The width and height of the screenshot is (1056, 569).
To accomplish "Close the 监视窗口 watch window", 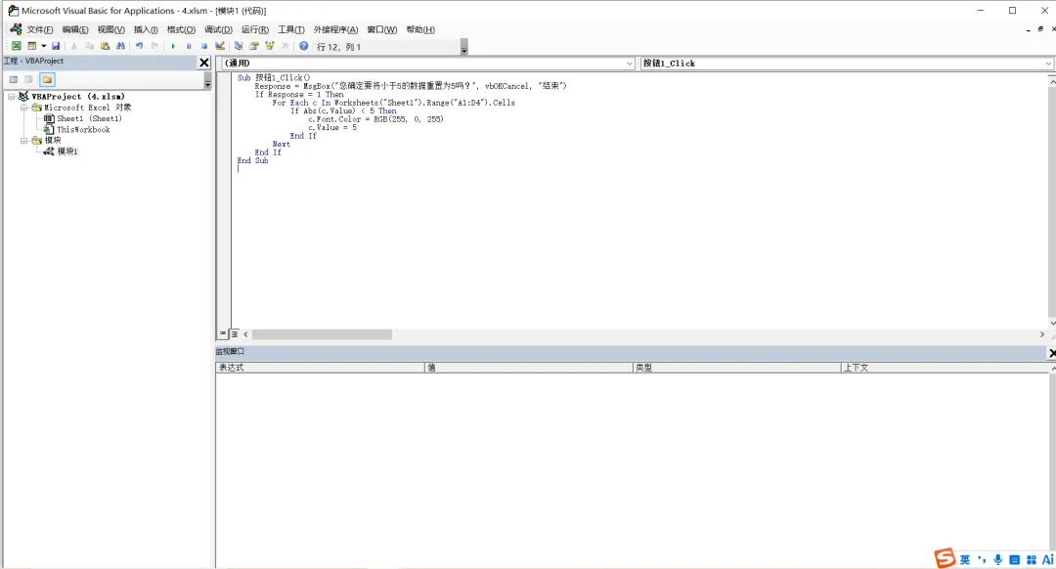I will 1051,352.
